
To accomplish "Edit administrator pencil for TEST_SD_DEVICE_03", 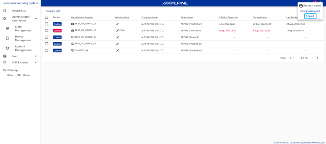I will tap(117, 37).
